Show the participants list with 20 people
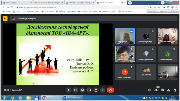The height and width of the screenshot is (101, 180). click(x=156, y=90)
